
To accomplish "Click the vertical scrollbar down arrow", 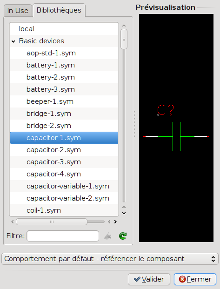I will tap(124, 213).
